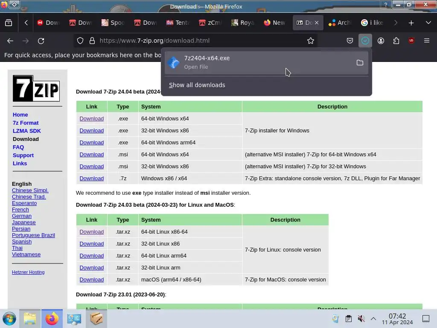Image resolution: width=437 pixels, height=328 pixels.
Task: Open Firefox application hamburger menu
Action: click(x=427, y=41)
